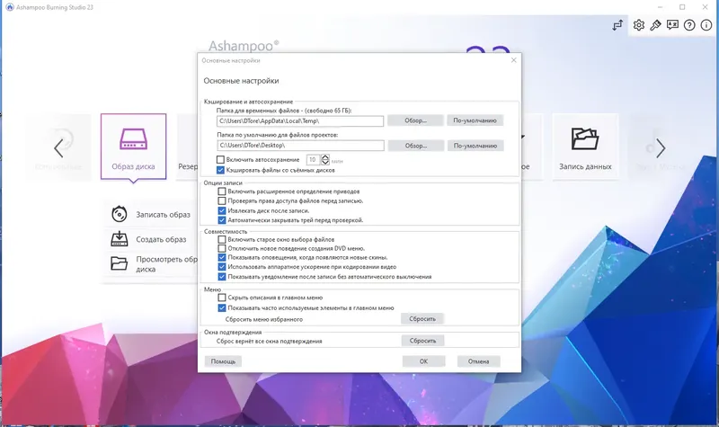This screenshot has width=719, height=427.
Task: Check Проверять права доступа файлов перед записью
Action: (x=222, y=200)
